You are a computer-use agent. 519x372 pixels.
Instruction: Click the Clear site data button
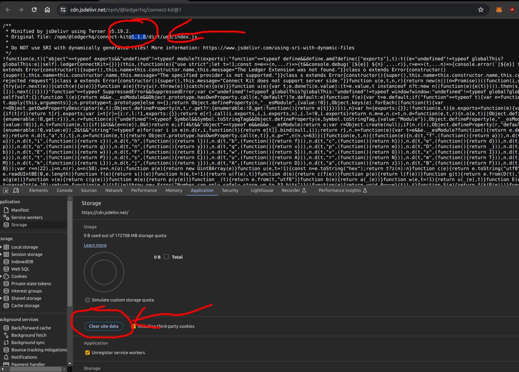click(x=104, y=327)
